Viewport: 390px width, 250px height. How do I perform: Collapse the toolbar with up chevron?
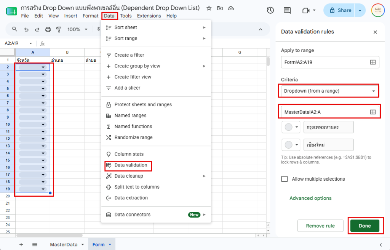coord(261,29)
